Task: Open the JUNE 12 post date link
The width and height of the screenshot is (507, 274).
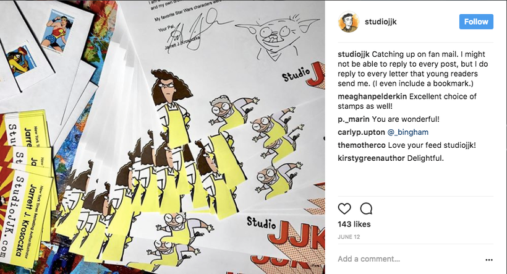Action: pos(349,237)
